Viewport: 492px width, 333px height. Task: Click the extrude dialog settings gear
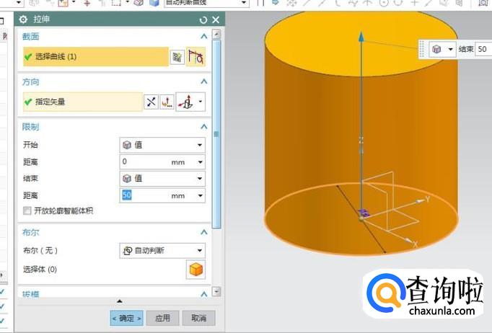(x=23, y=19)
